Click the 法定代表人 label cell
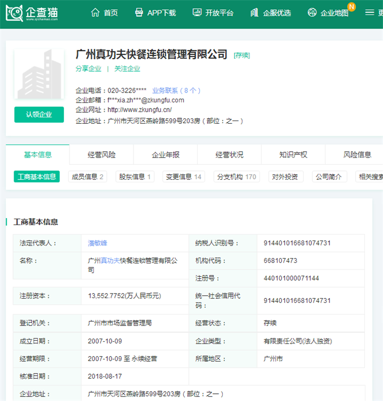The height and width of the screenshot is (401, 383). (x=47, y=243)
